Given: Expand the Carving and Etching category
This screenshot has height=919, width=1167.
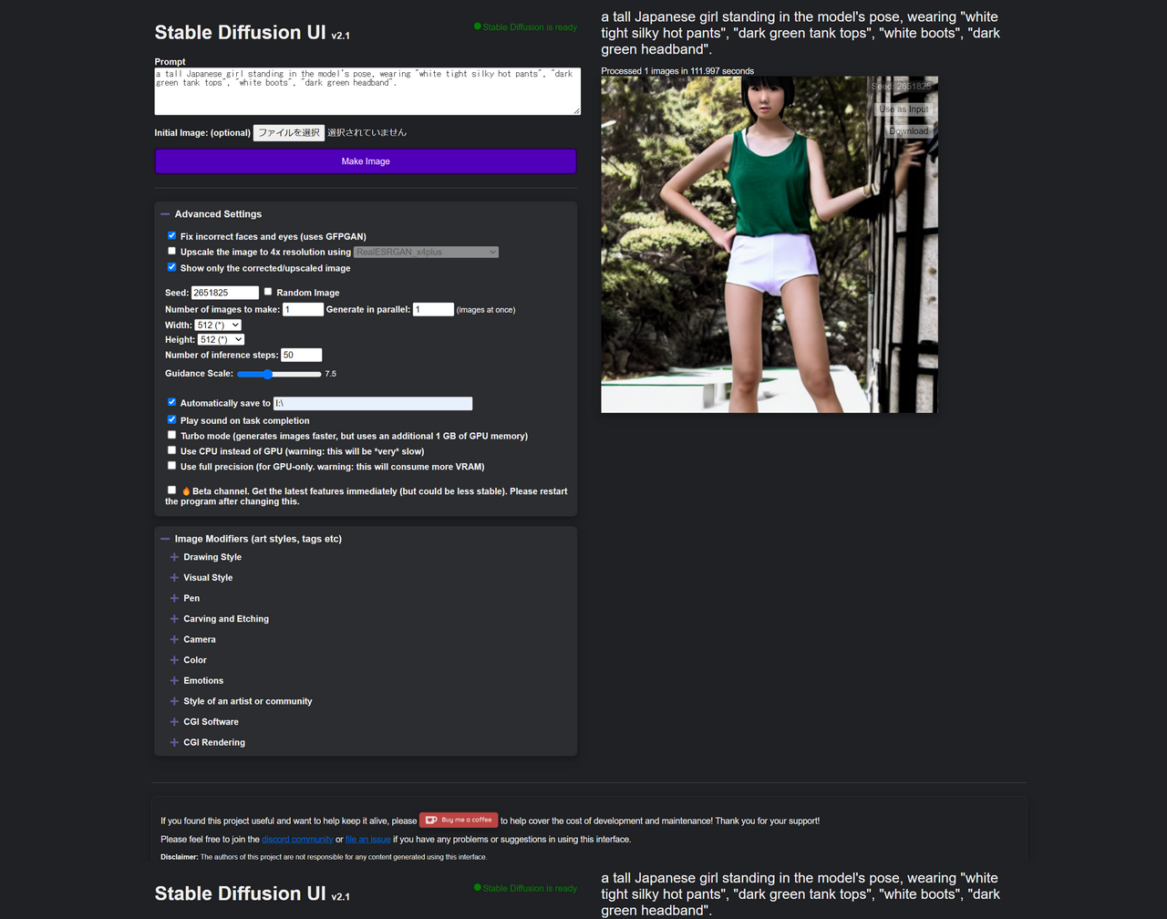Looking at the screenshot, I should coord(225,619).
